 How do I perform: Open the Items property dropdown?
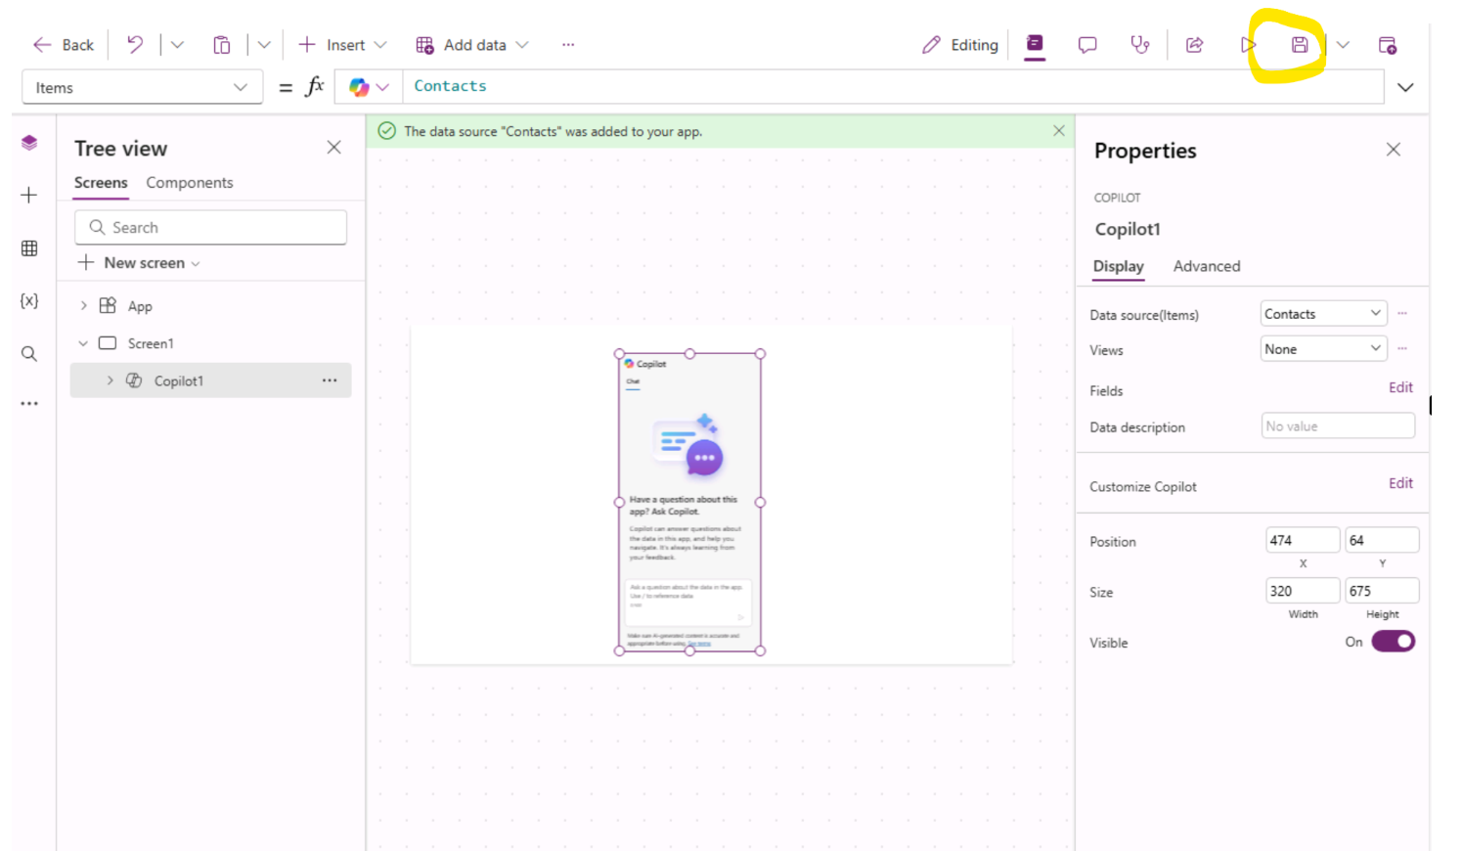(142, 88)
